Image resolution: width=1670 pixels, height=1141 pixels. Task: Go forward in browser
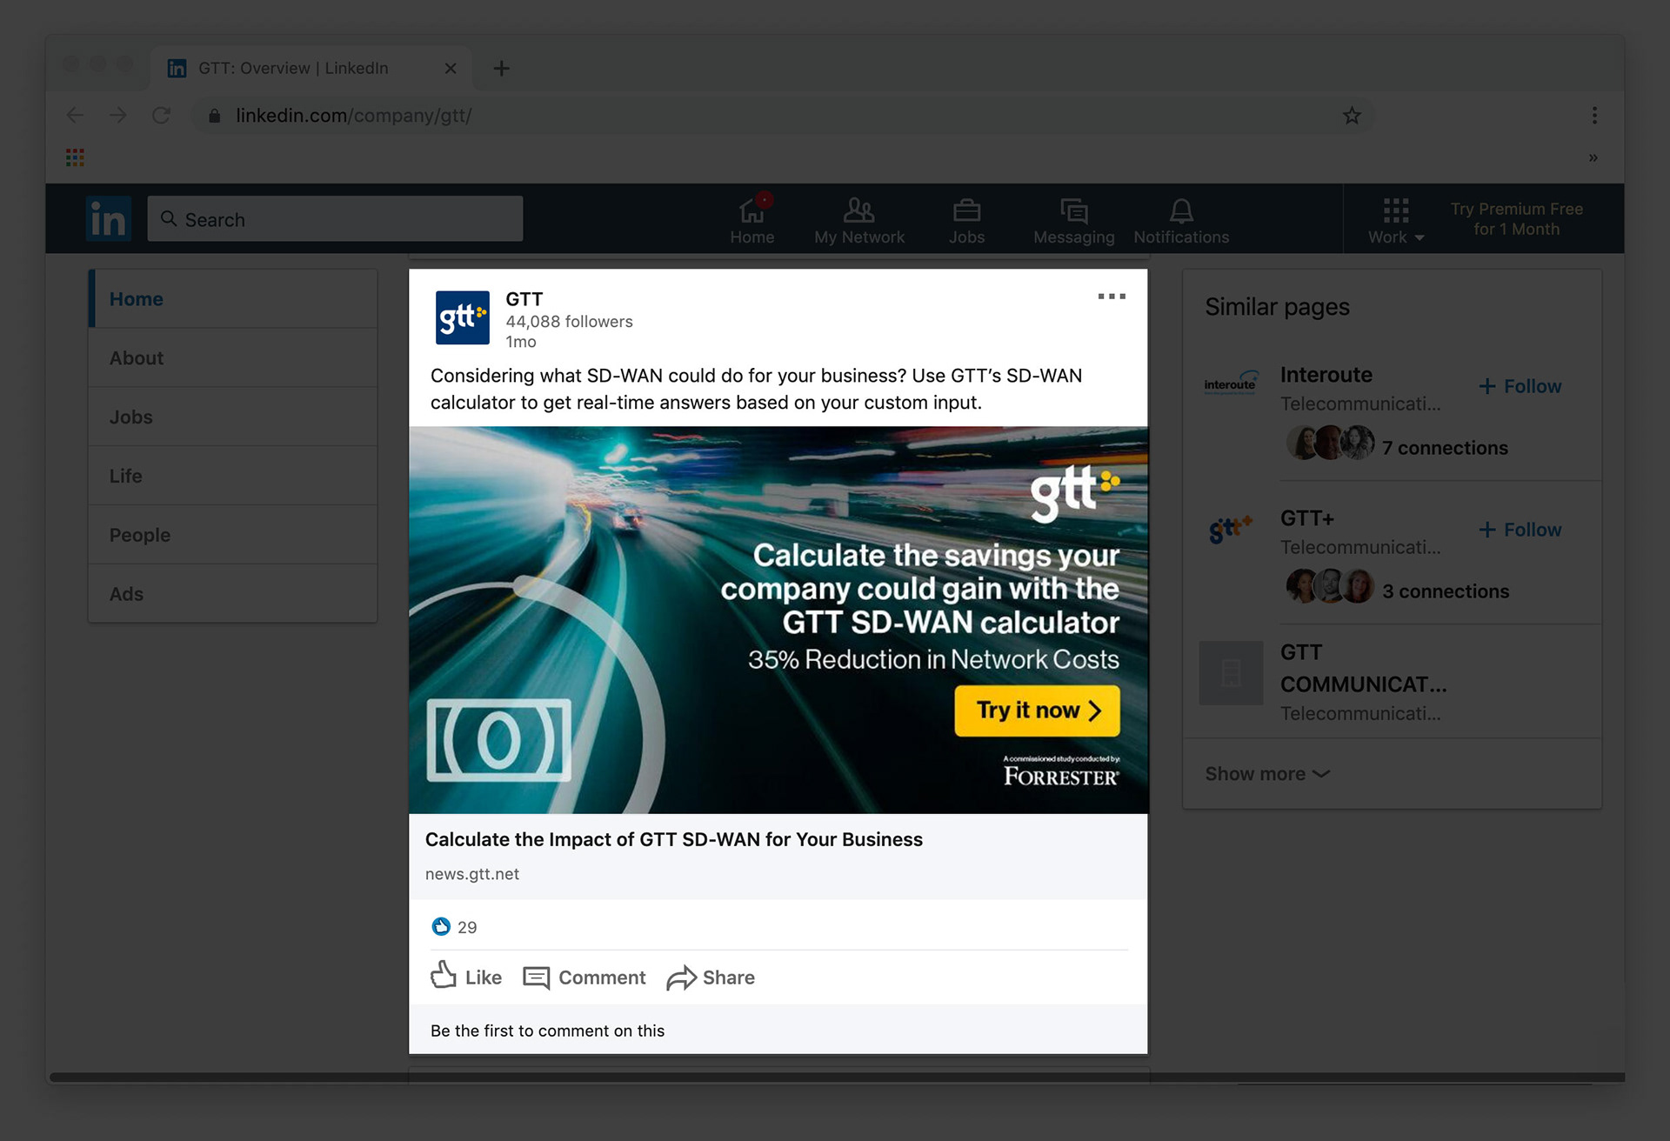118,115
